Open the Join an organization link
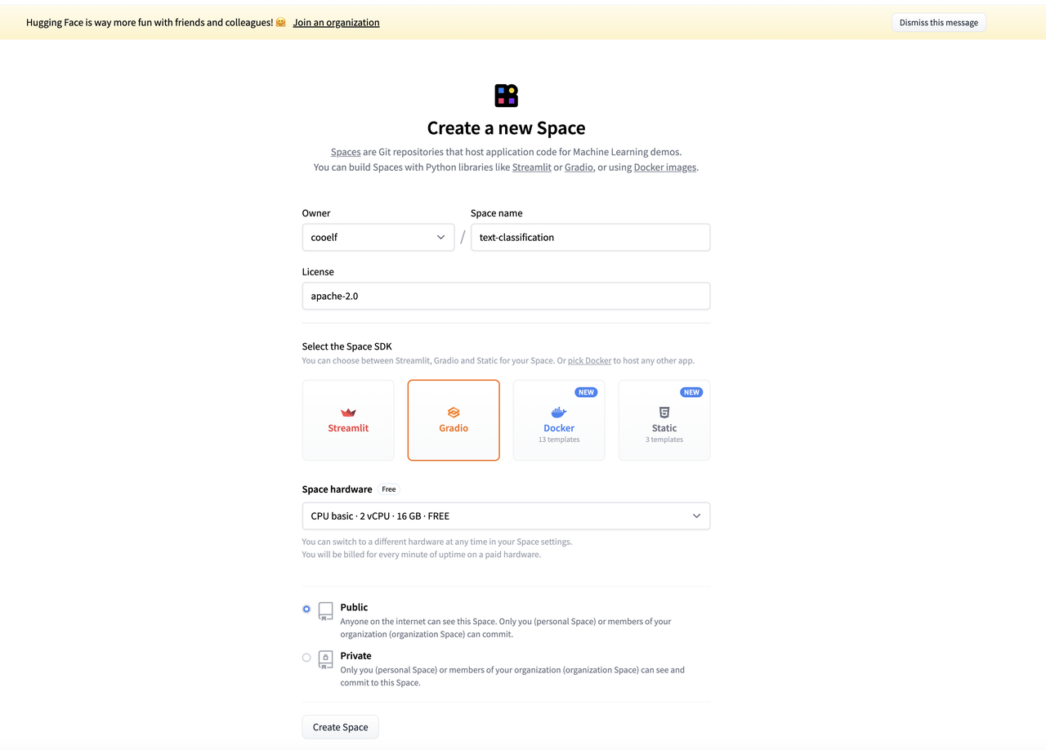1046x750 pixels. 337,22
